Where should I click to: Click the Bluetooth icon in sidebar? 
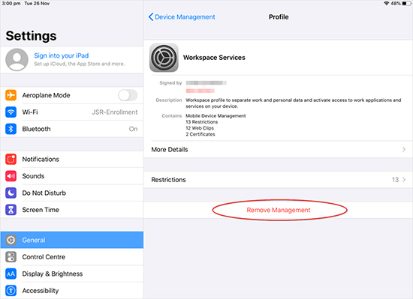(x=11, y=129)
